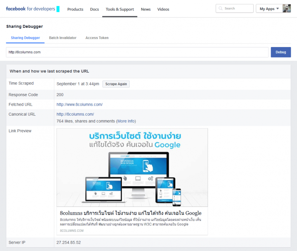Image resolution: width=297 pixels, height=251 pixels.
Task: Open the user profile avatar
Action: pyautogui.click(x=287, y=9)
